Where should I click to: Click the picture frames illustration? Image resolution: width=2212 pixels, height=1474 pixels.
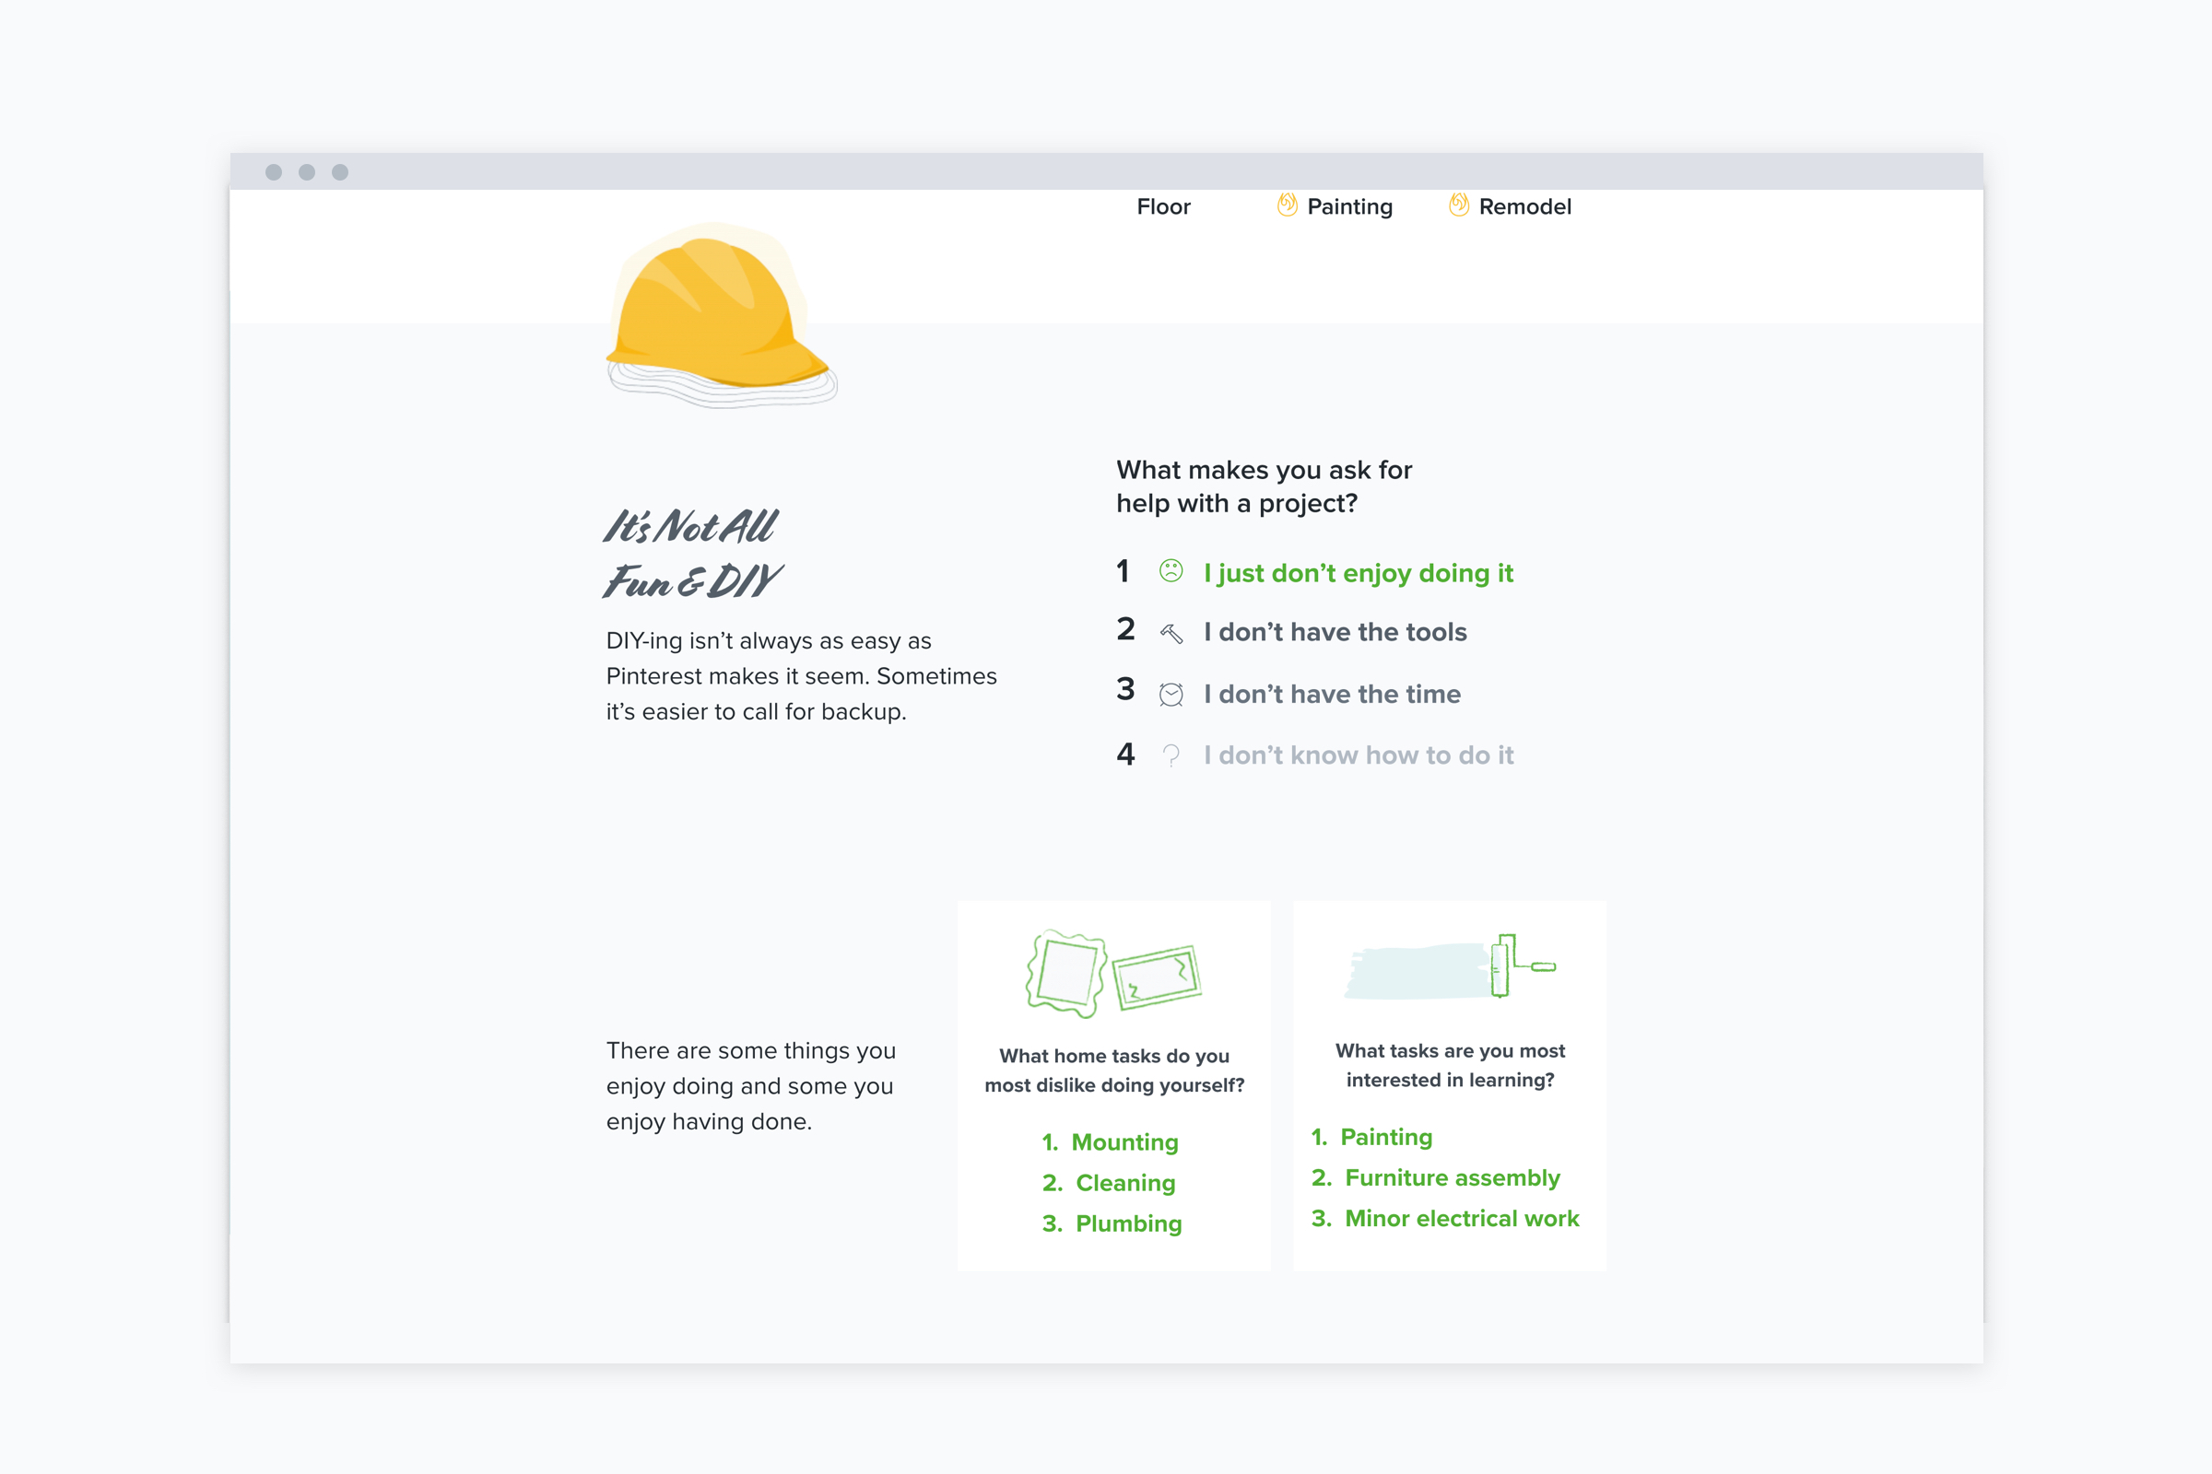[1113, 975]
